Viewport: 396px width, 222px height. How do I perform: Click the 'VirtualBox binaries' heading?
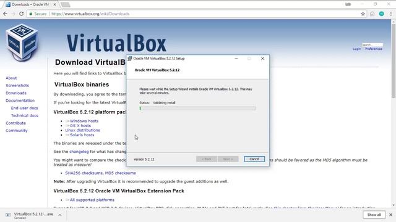(81, 84)
